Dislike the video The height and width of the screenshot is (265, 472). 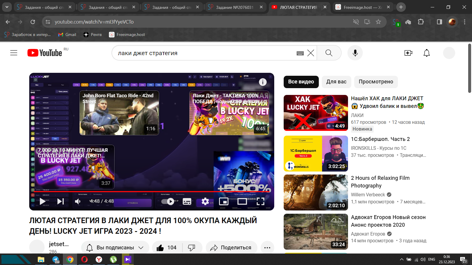pos(192,248)
